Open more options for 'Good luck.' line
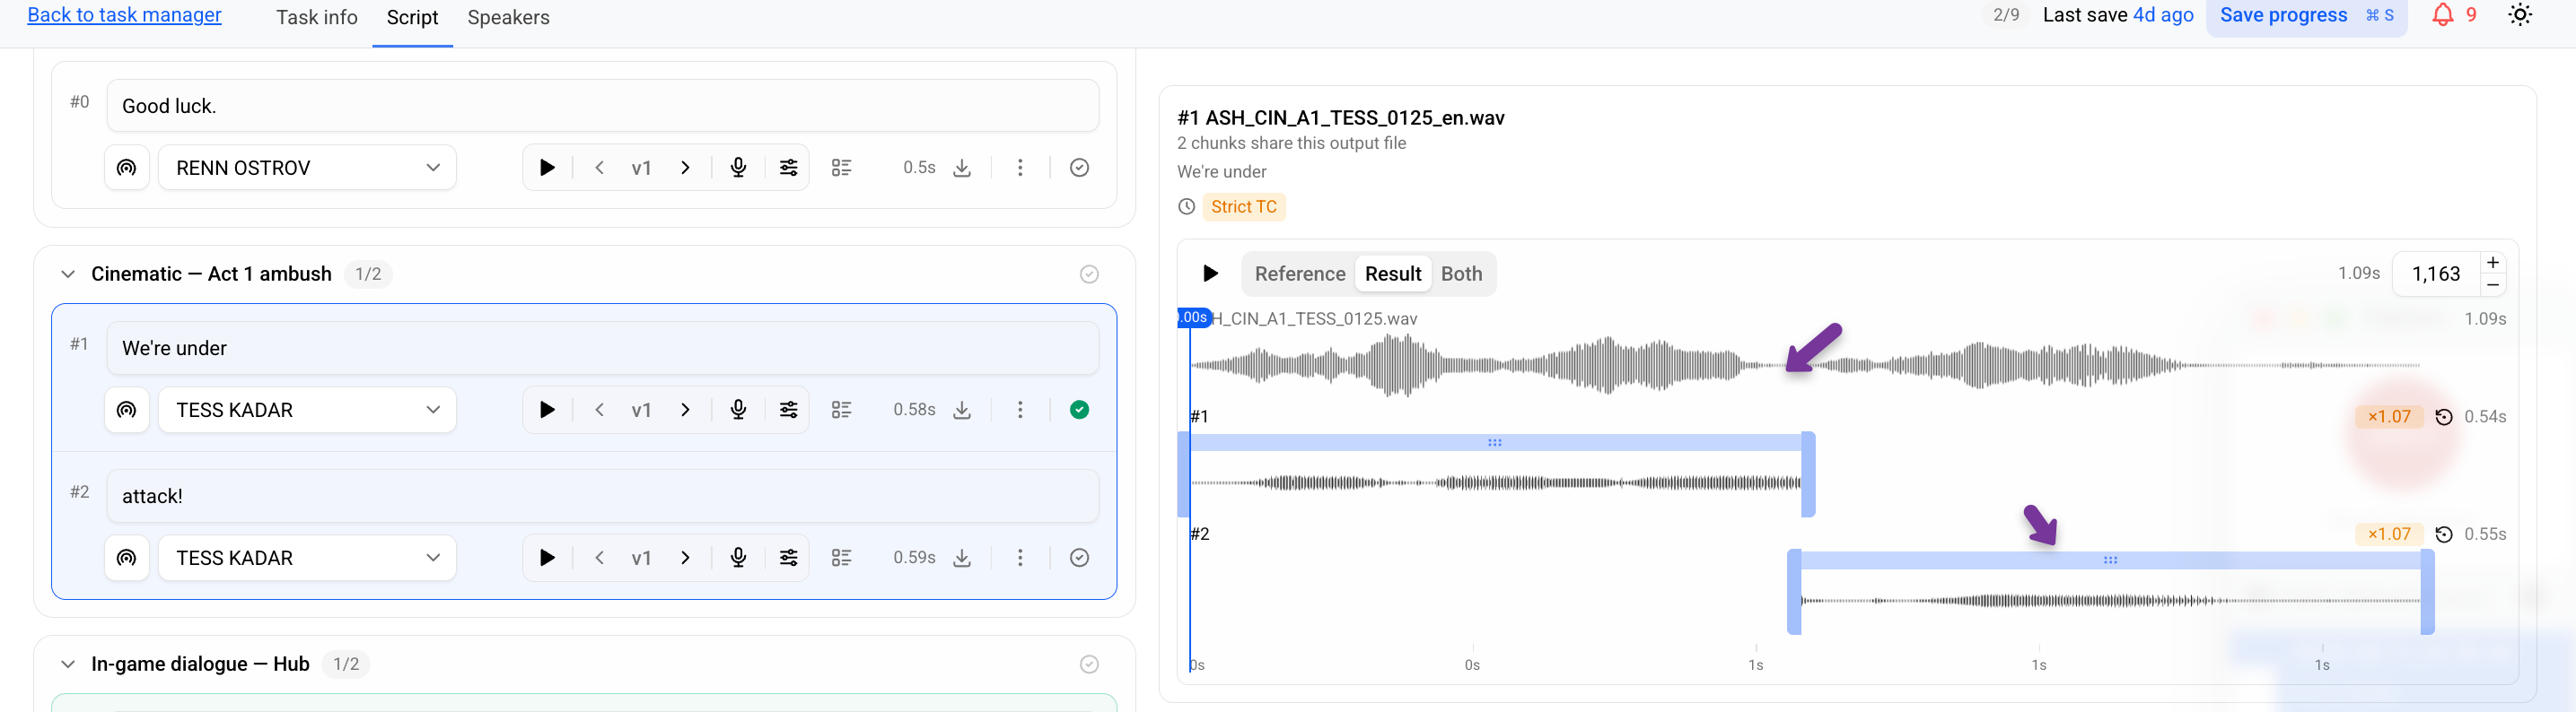 pos(1020,168)
